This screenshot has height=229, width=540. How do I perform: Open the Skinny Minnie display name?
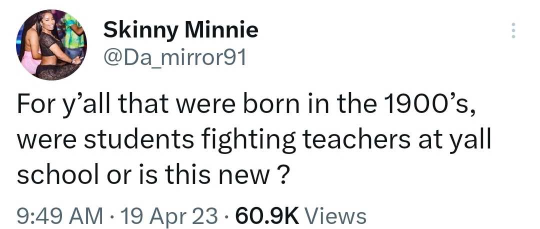pos(180,31)
